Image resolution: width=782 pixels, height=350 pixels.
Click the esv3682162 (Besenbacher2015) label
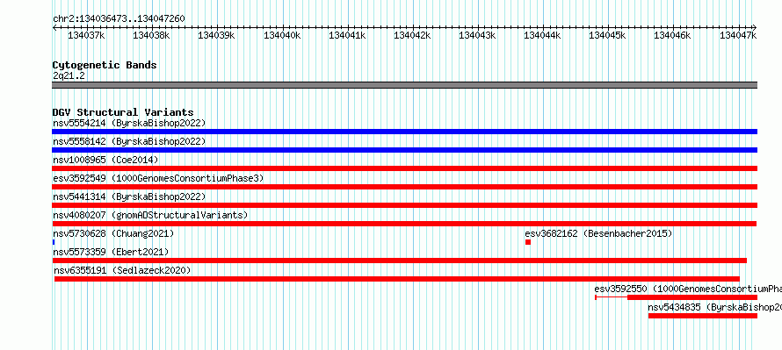pyautogui.click(x=598, y=233)
